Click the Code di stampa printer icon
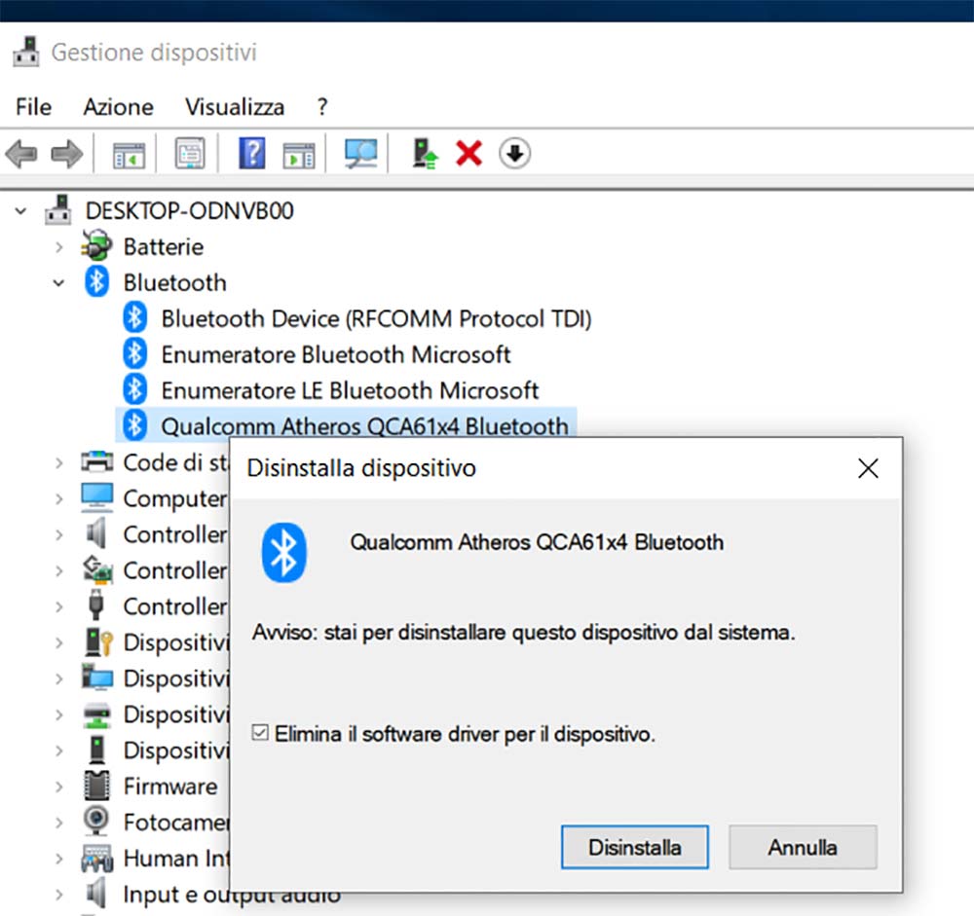Viewport: 974px width, 916px height. click(x=96, y=461)
